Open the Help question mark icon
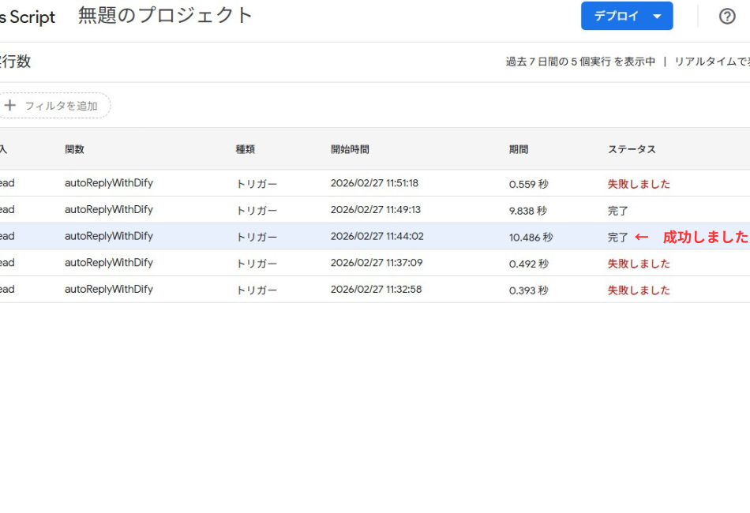 pos(727,17)
